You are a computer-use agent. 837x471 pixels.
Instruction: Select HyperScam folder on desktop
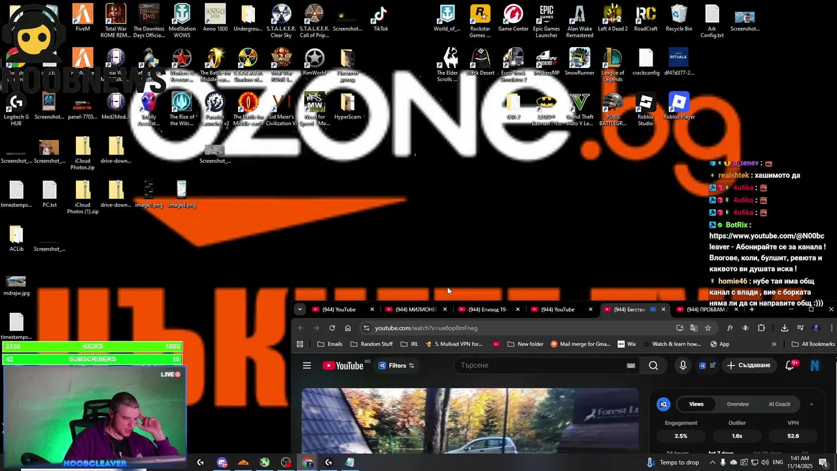(347, 105)
